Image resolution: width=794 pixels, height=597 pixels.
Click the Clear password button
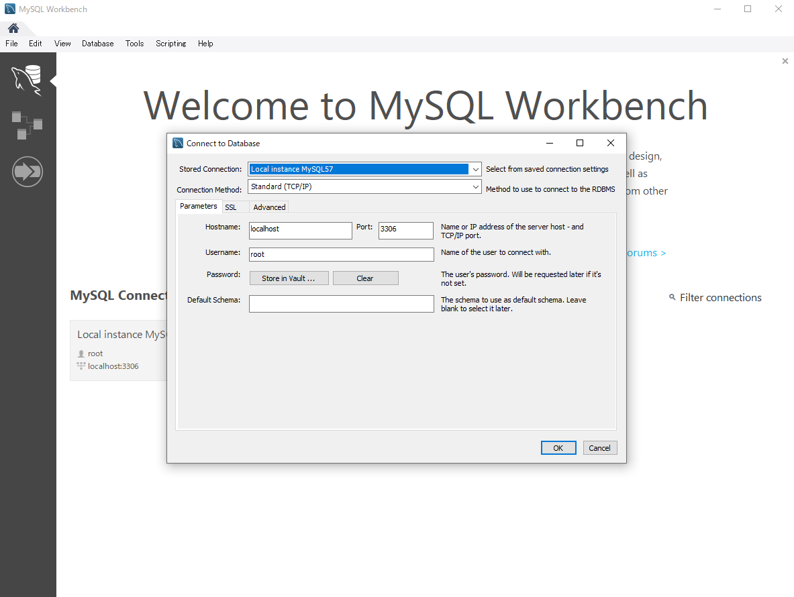[x=365, y=278]
